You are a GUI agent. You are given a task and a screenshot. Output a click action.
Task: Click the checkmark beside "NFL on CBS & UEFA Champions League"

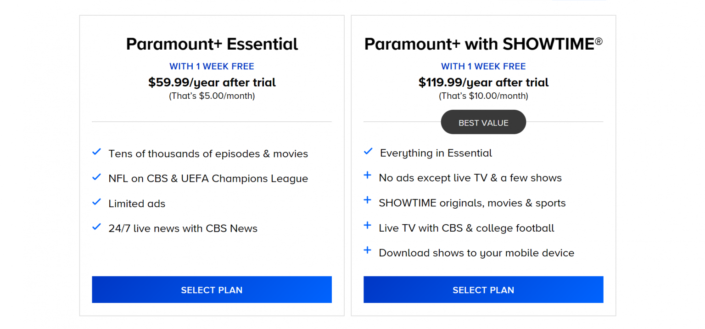tap(97, 176)
